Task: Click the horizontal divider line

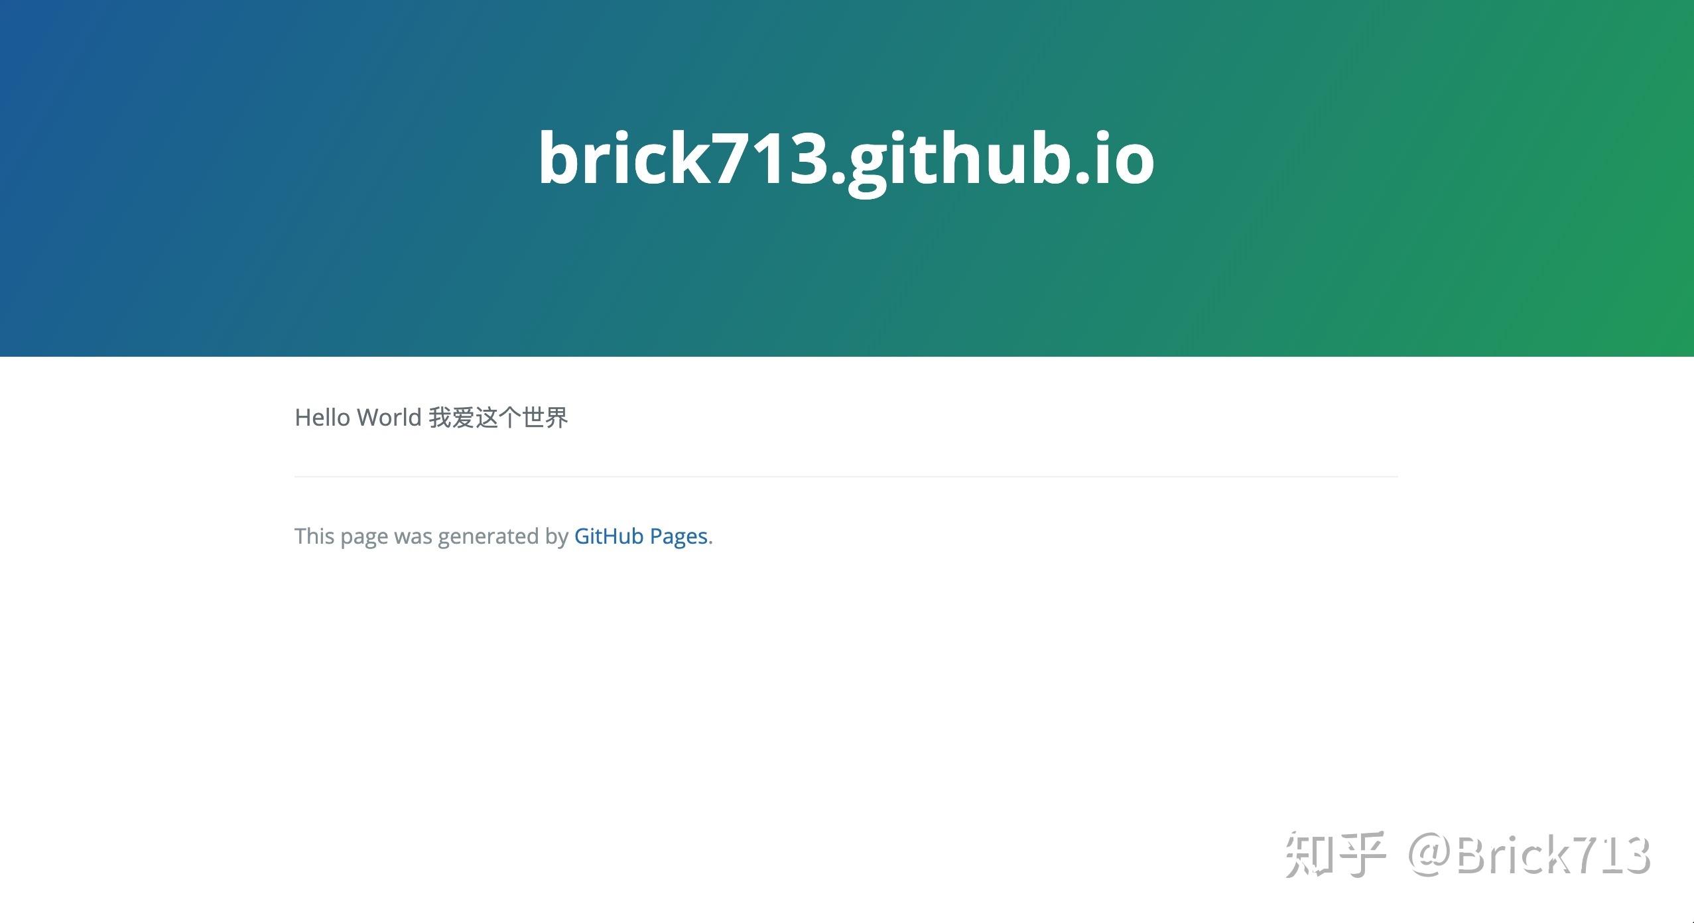Action: 847,475
